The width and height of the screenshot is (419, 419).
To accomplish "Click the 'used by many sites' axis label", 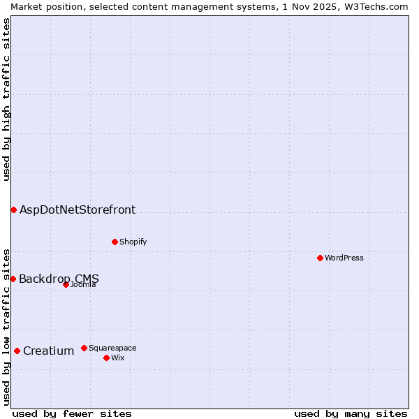I will (x=350, y=413).
